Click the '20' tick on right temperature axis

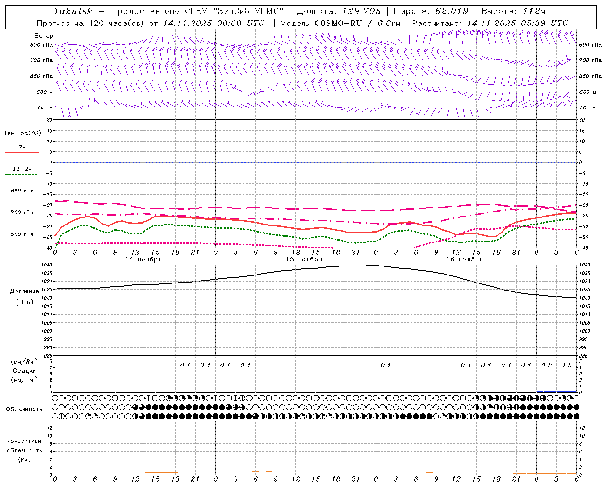582,120
